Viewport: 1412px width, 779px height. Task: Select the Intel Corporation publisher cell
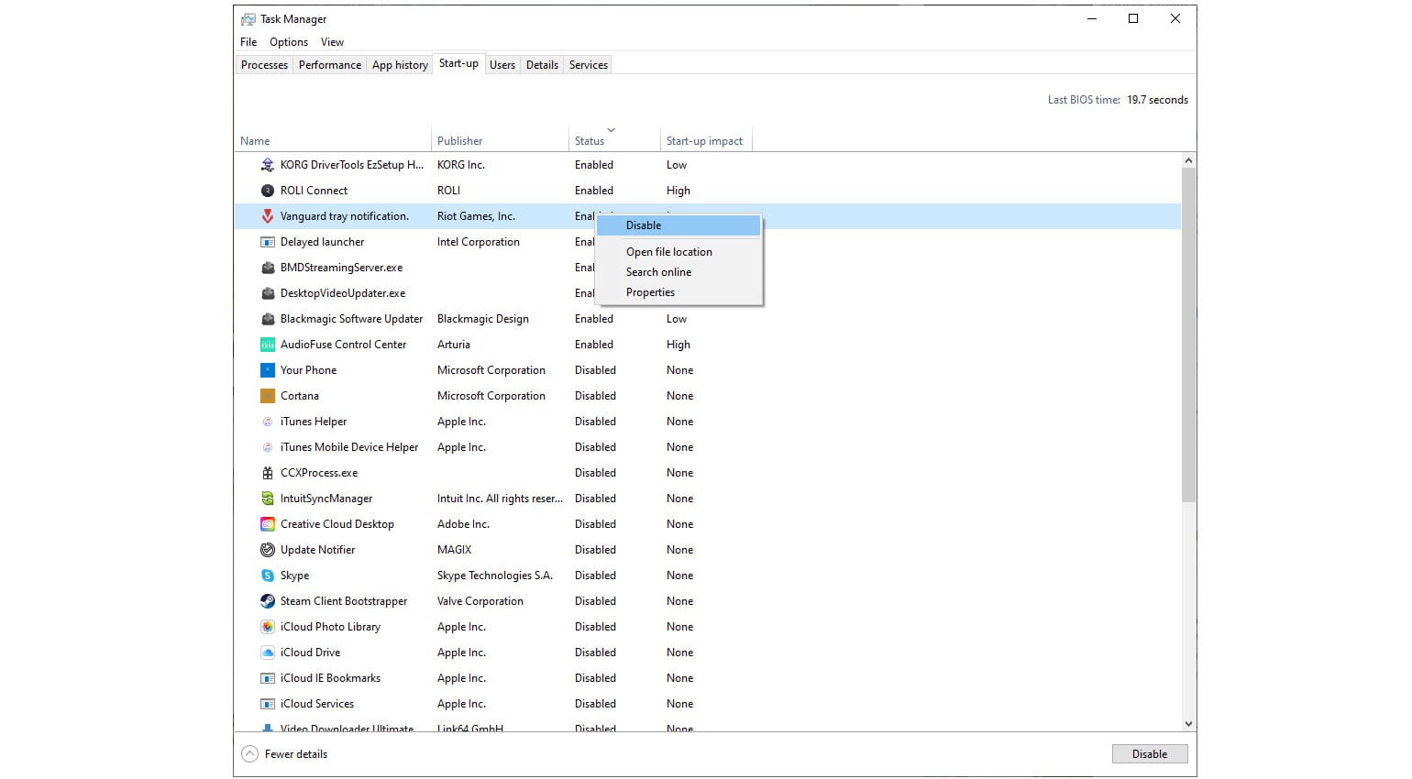click(479, 242)
